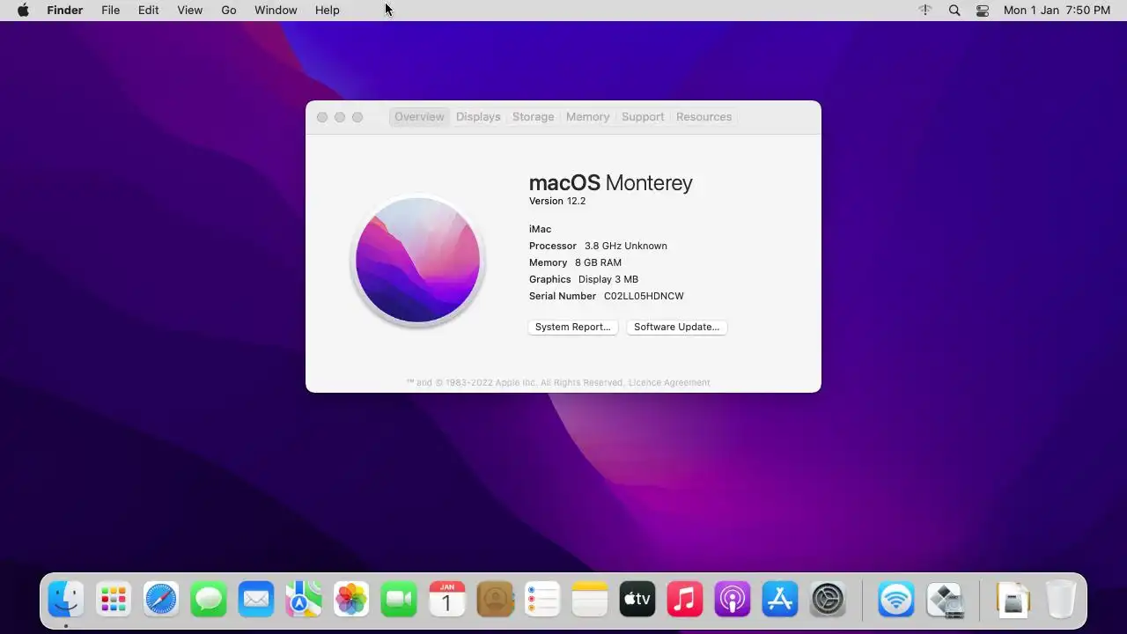Open Mail app in Dock
Screen dimensions: 1127x634
(256, 600)
